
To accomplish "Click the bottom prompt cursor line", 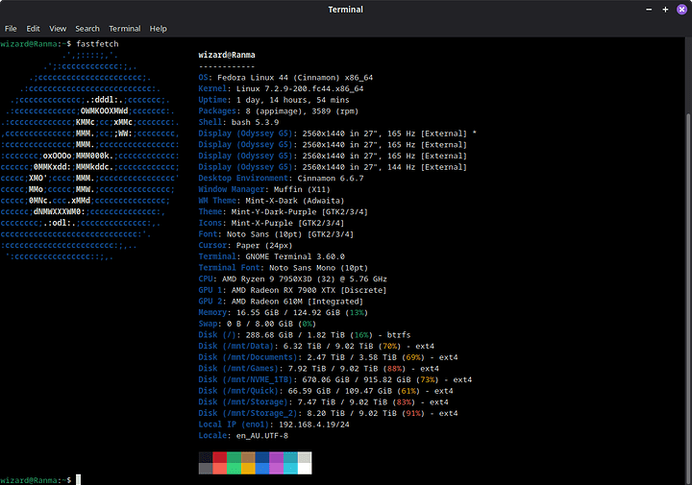I will [78, 479].
